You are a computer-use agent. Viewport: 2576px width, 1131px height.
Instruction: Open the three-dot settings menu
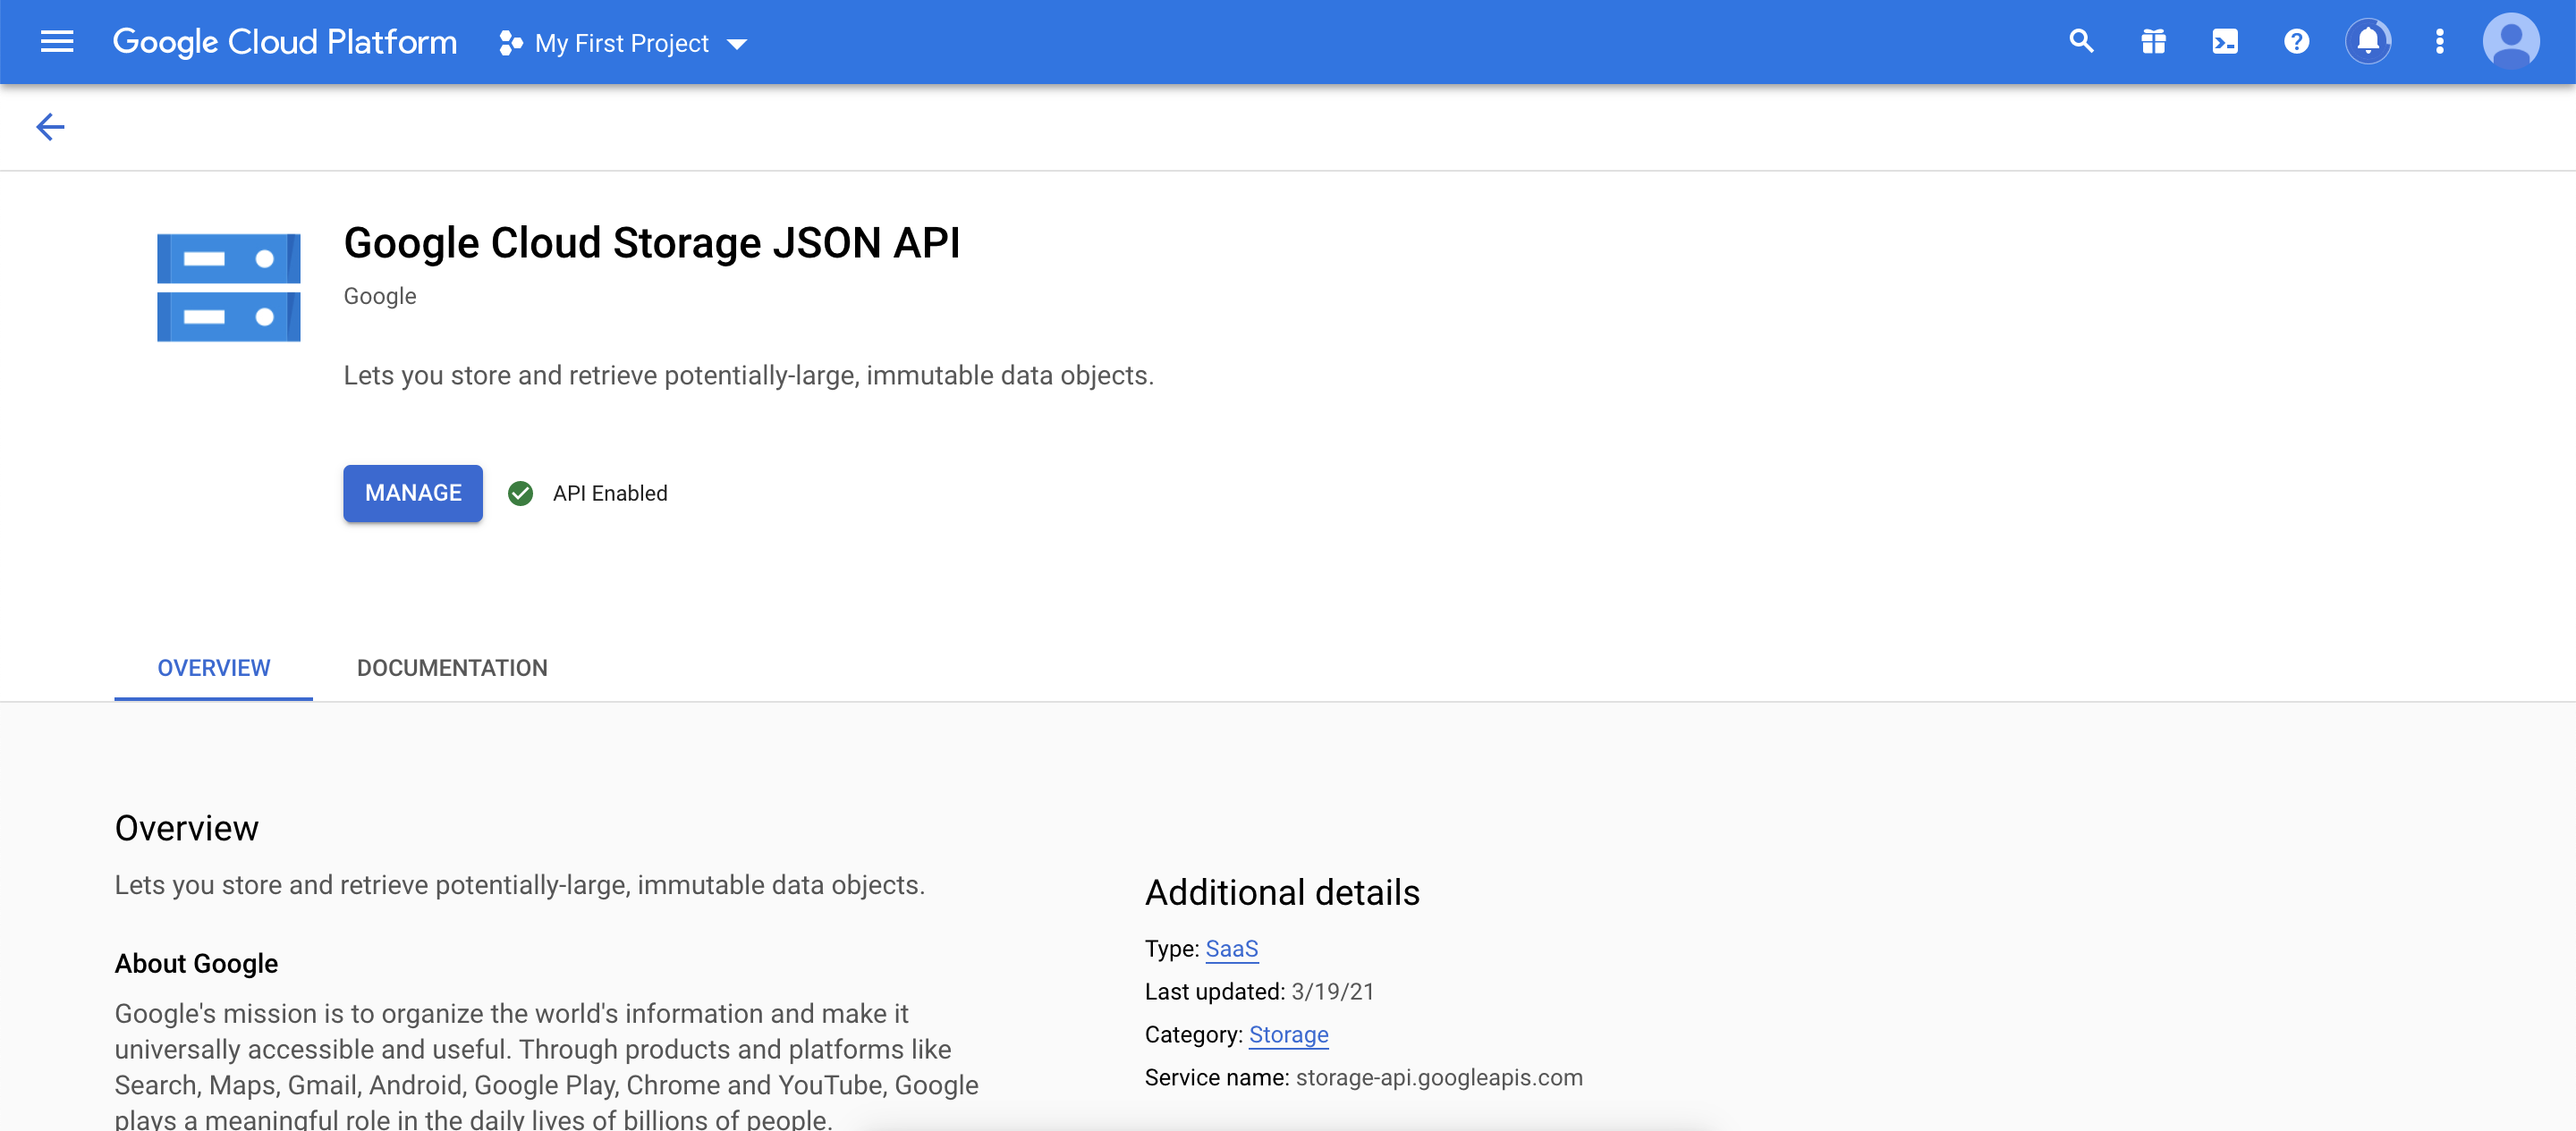pos(2440,41)
